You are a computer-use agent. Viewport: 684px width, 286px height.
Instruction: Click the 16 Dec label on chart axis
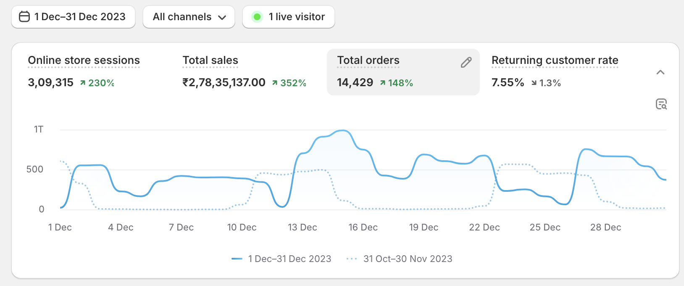click(x=363, y=227)
